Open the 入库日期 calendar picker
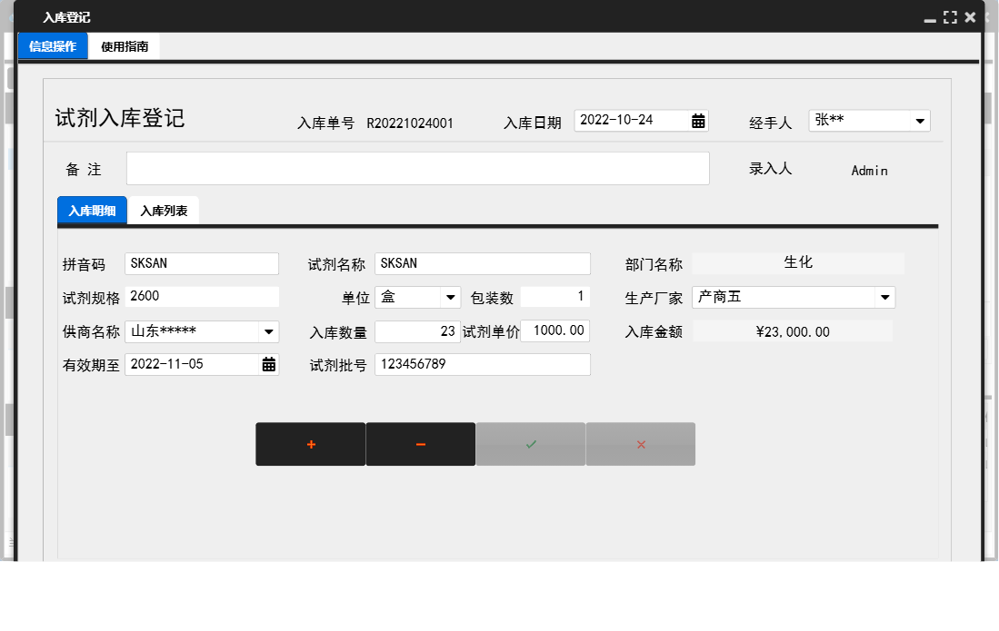The height and width of the screenshot is (631, 999). pyautogui.click(x=698, y=119)
